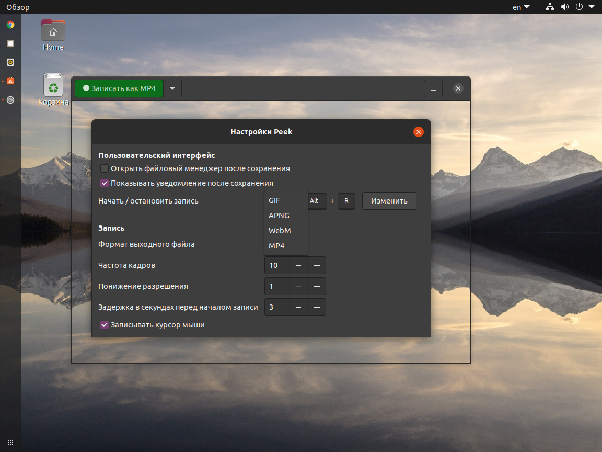Open the Ubuntu Software dock icon

point(10,81)
